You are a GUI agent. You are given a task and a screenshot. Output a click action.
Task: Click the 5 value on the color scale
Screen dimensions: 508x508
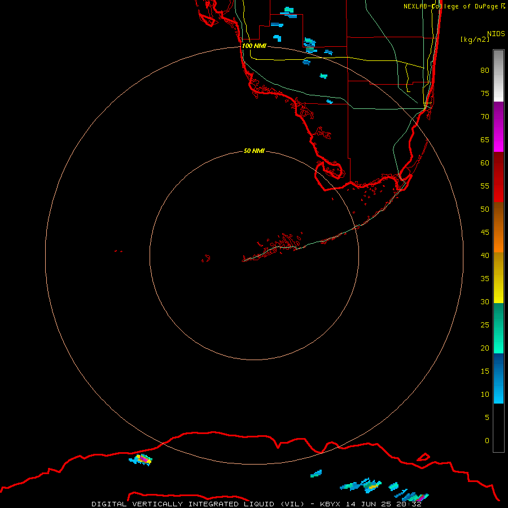coord(487,418)
